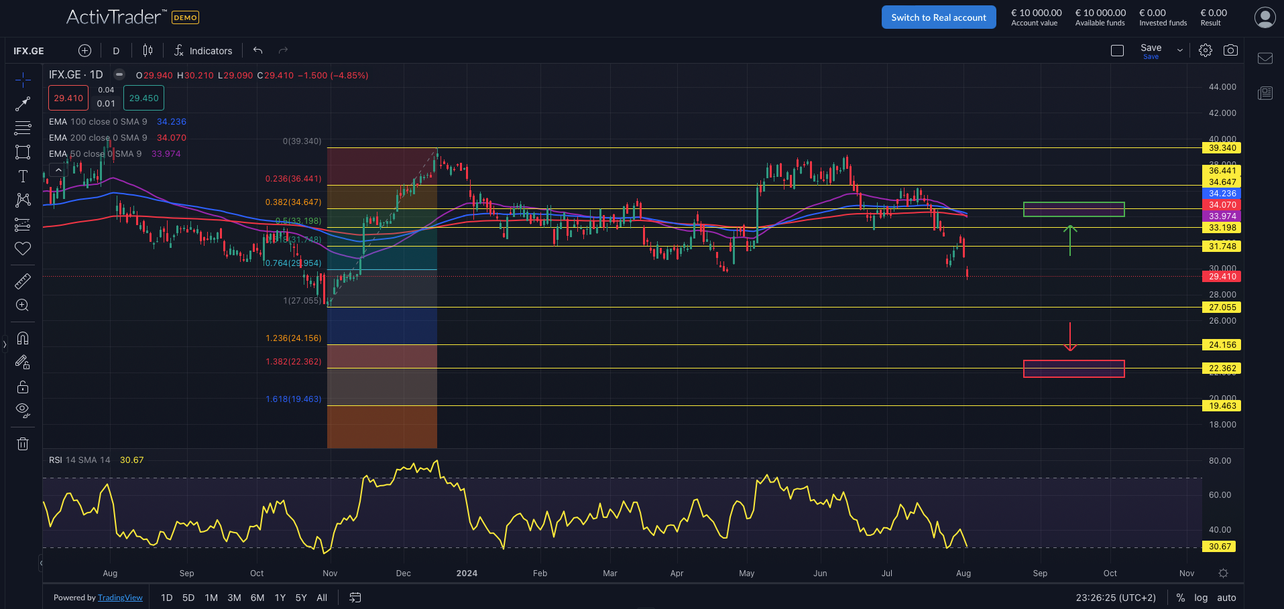Open the TradingView link

120,598
